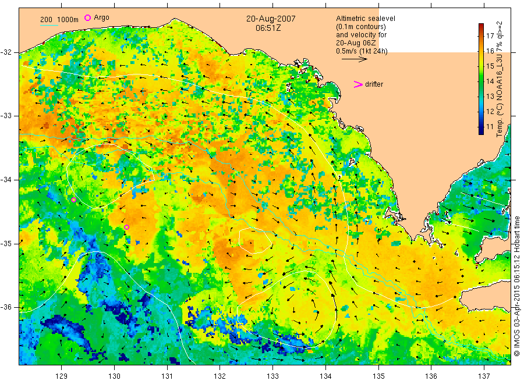Click the 16 label on temperature scale

click(x=490, y=51)
